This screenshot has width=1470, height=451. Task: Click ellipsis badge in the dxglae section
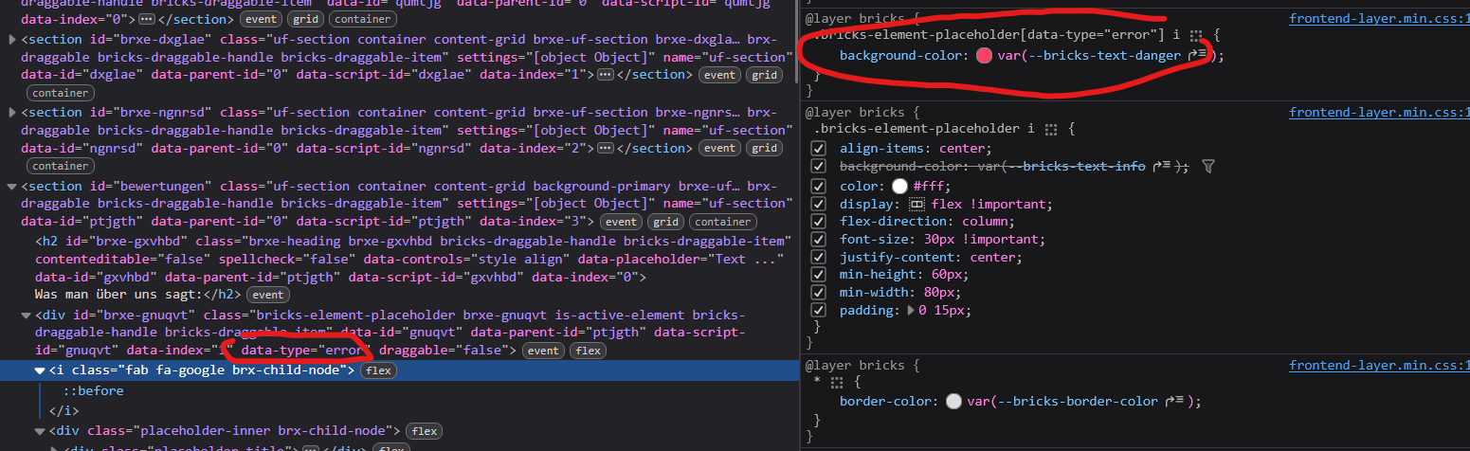coord(606,75)
